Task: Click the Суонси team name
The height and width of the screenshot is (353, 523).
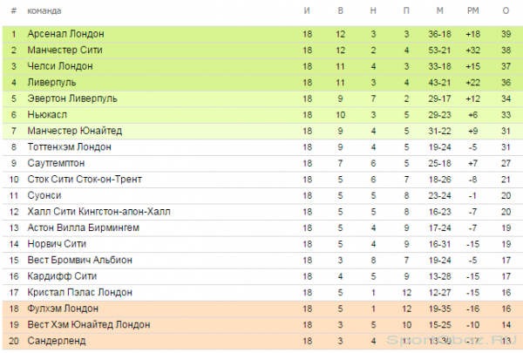Action: [44, 195]
